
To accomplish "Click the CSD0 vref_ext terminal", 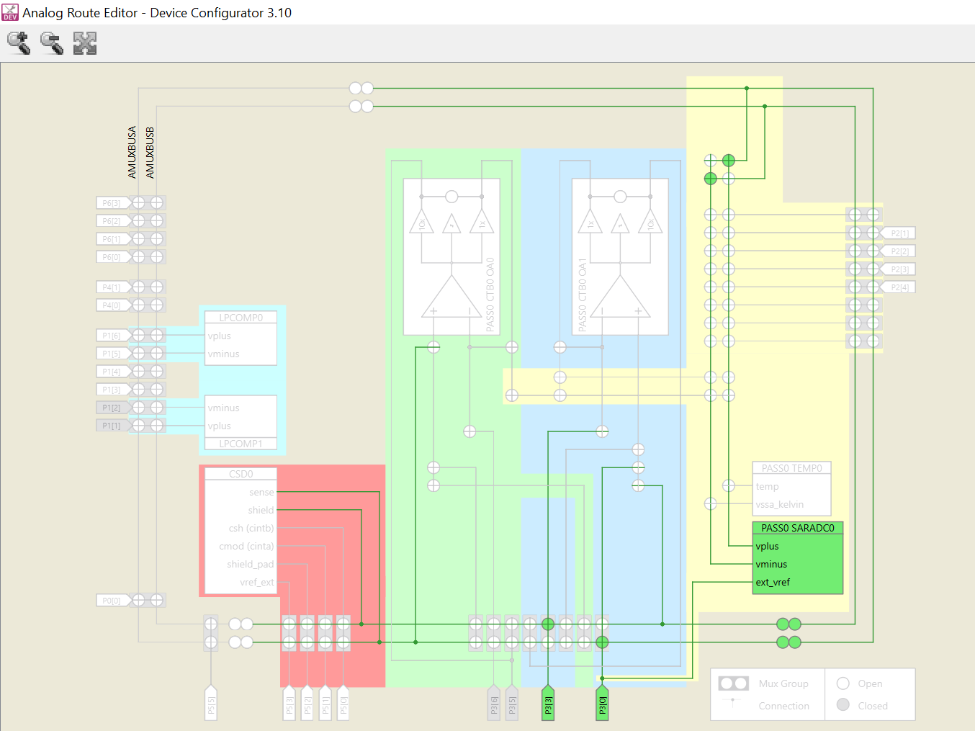I will (256, 582).
